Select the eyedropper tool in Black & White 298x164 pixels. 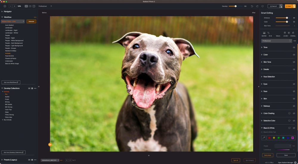point(264,138)
